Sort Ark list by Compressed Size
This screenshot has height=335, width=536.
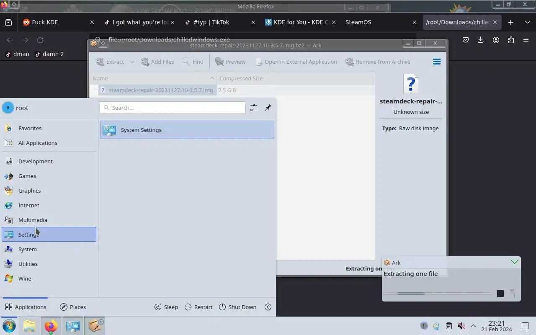point(295,78)
